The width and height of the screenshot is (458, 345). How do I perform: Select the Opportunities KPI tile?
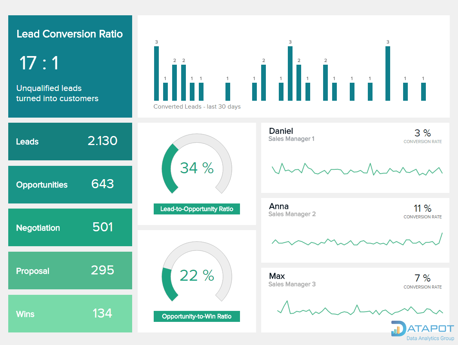[70, 185]
